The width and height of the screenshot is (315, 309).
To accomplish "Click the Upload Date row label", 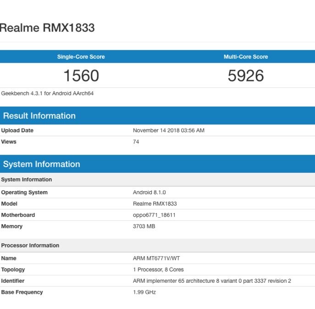I will tap(17, 130).
